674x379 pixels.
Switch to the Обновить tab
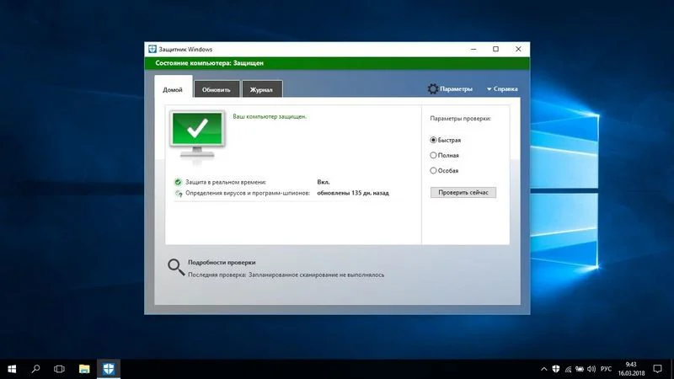pos(217,89)
